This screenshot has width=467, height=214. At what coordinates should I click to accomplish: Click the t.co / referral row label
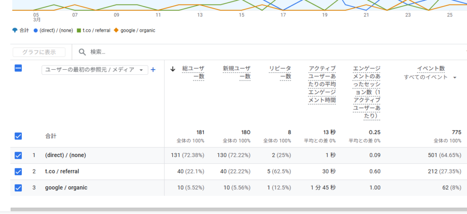coord(62,172)
